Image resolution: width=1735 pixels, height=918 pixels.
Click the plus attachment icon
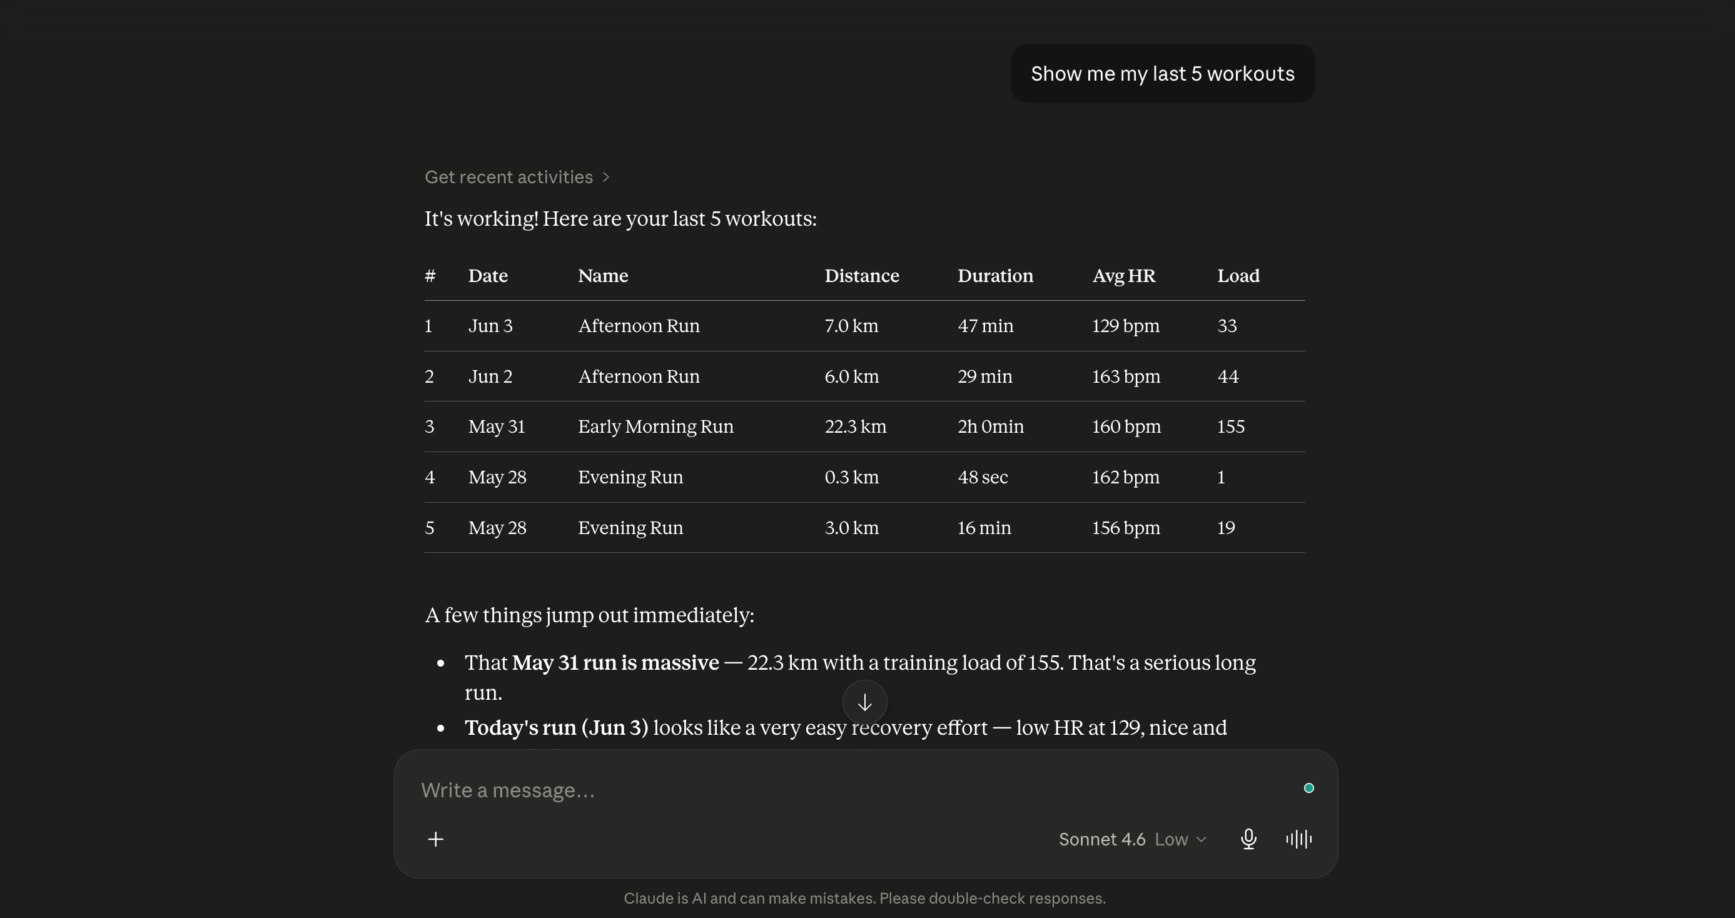click(436, 839)
